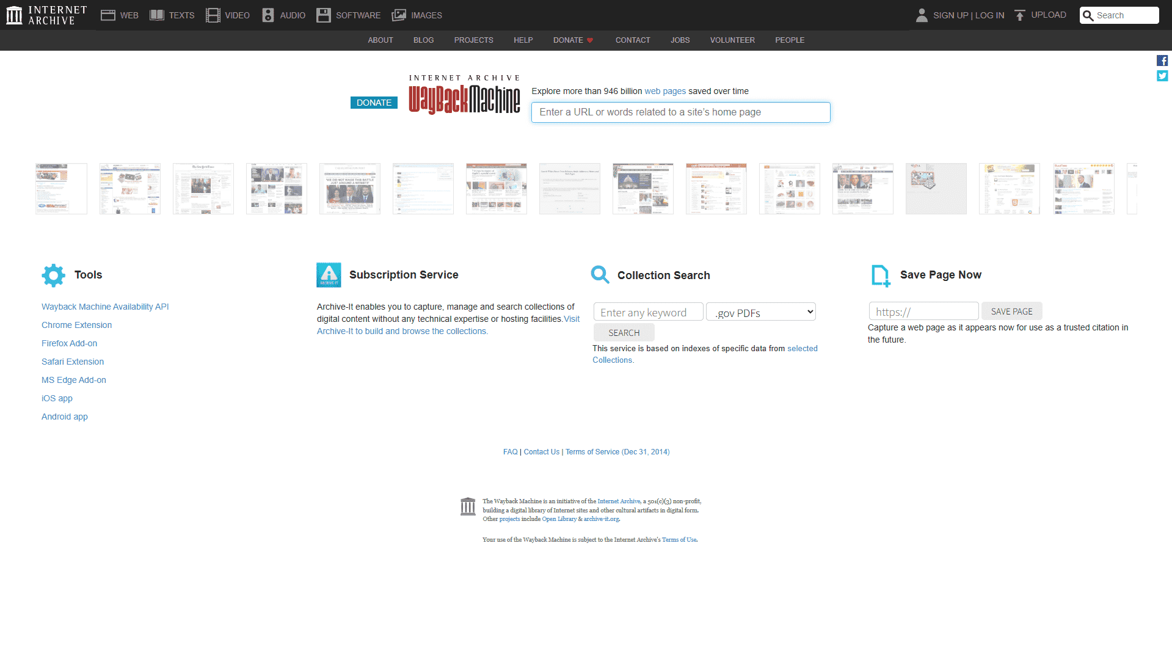Image resolution: width=1172 pixels, height=659 pixels.
Task: Open the Projects menu item
Action: (473, 40)
